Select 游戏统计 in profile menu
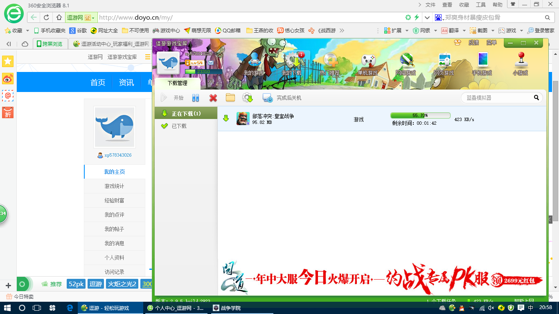Image resolution: width=559 pixels, height=314 pixels. (x=115, y=186)
